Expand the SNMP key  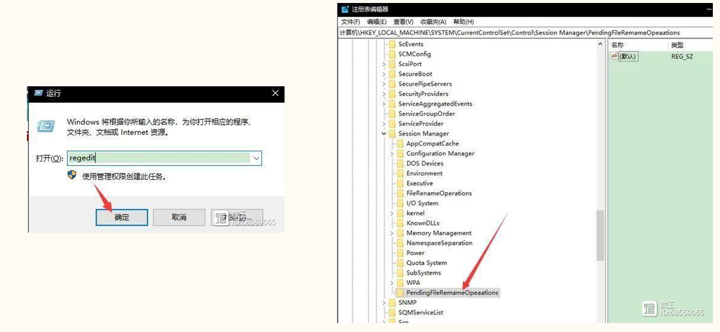click(x=384, y=303)
